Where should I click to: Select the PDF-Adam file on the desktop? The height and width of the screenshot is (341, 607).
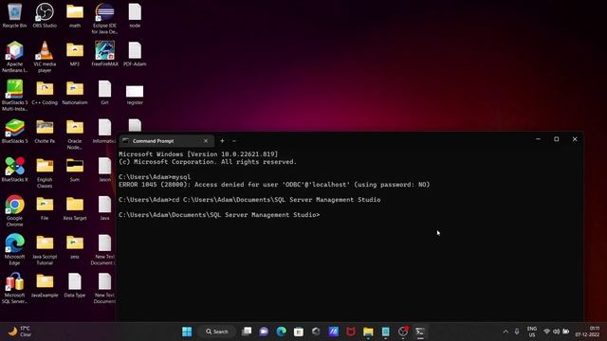click(135, 54)
